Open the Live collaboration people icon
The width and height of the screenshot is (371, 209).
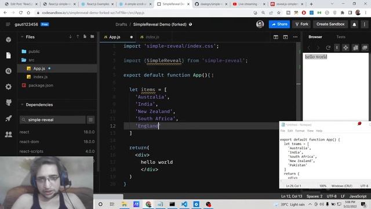tap(9, 134)
